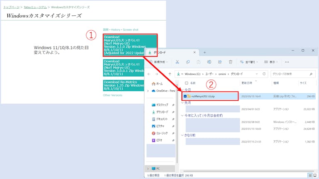Collapse the 今日 group
319x179 pixels.
[182, 89]
